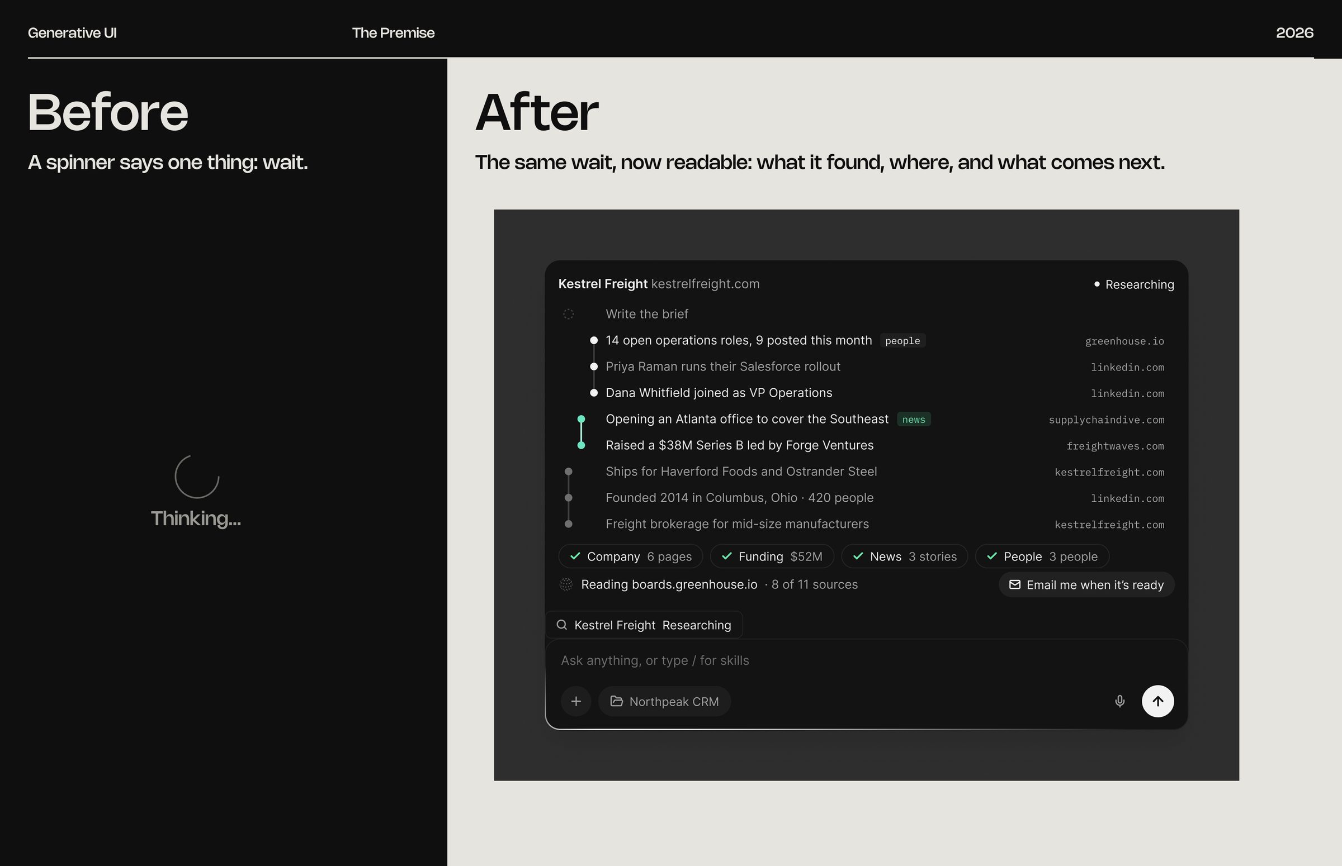Open the Kestrel Freight Researching tab
Image resolution: width=1342 pixels, height=866 pixels.
(x=644, y=625)
